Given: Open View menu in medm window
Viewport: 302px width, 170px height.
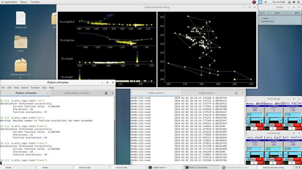Looking at the screenshot, I should tap(277, 13).
